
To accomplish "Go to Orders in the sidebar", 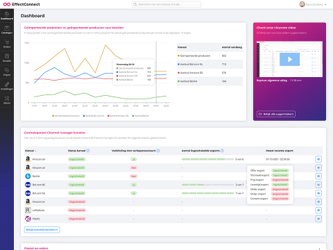I will coord(7,44).
